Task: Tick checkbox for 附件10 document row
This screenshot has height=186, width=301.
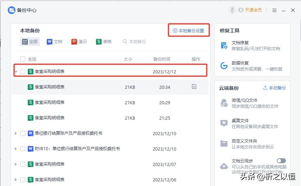Action: [23, 149]
